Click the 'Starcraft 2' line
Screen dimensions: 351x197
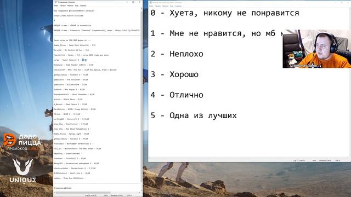[x=71, y=119]
